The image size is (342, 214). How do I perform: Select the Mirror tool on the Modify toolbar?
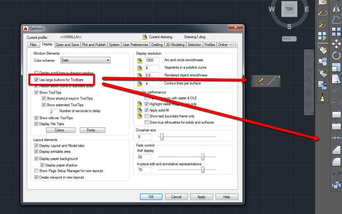tap(336, 8)
